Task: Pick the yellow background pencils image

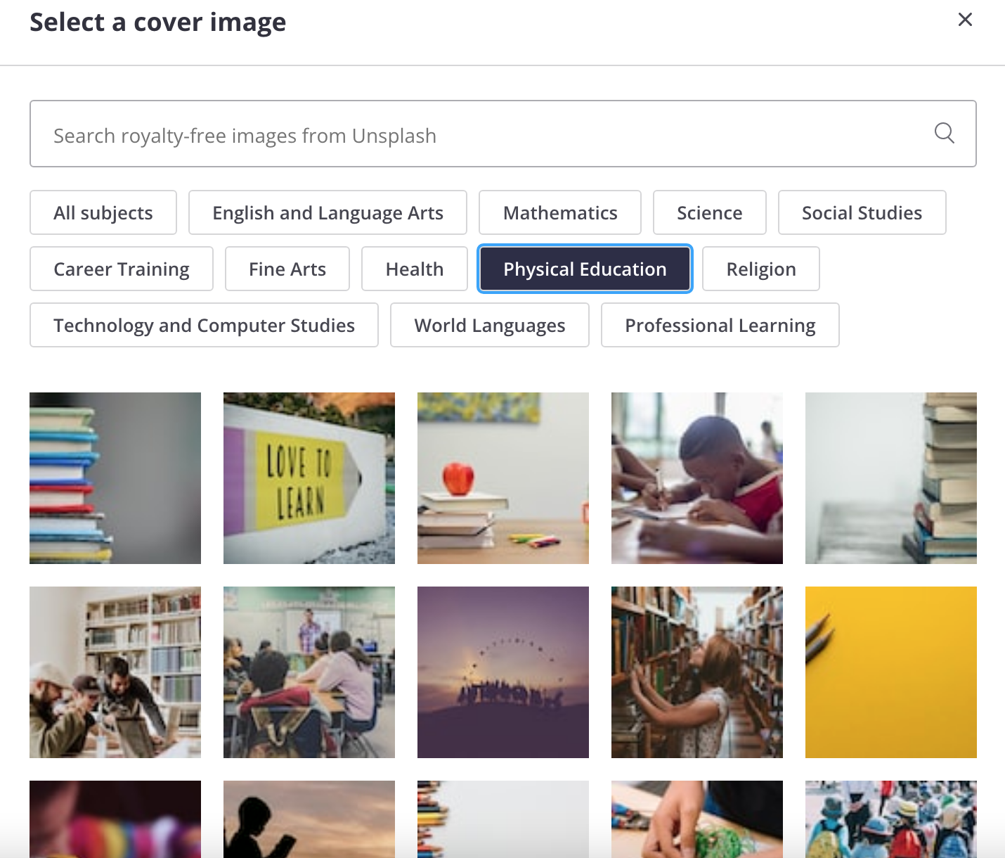Action: point(891,672)
